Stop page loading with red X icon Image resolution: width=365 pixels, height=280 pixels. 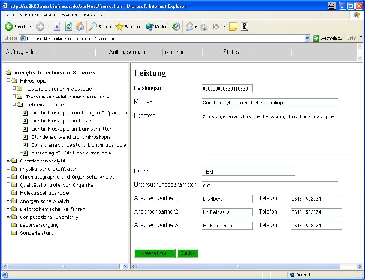[57, 27]
